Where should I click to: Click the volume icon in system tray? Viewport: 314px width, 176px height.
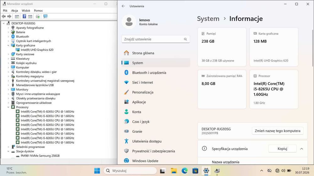click(283, 171)
